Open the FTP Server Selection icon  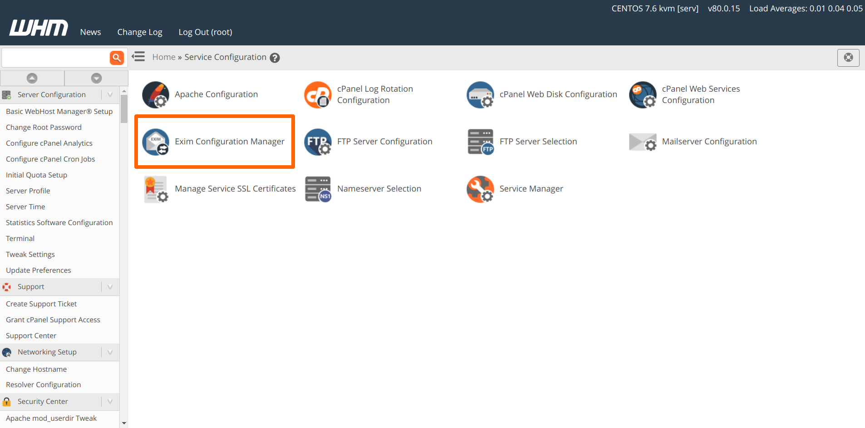pos(481,142)
